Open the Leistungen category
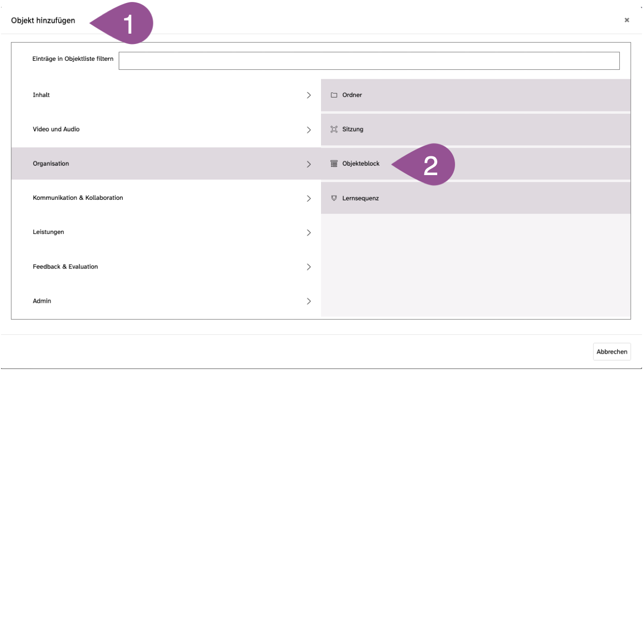 (x=166, y=232)
